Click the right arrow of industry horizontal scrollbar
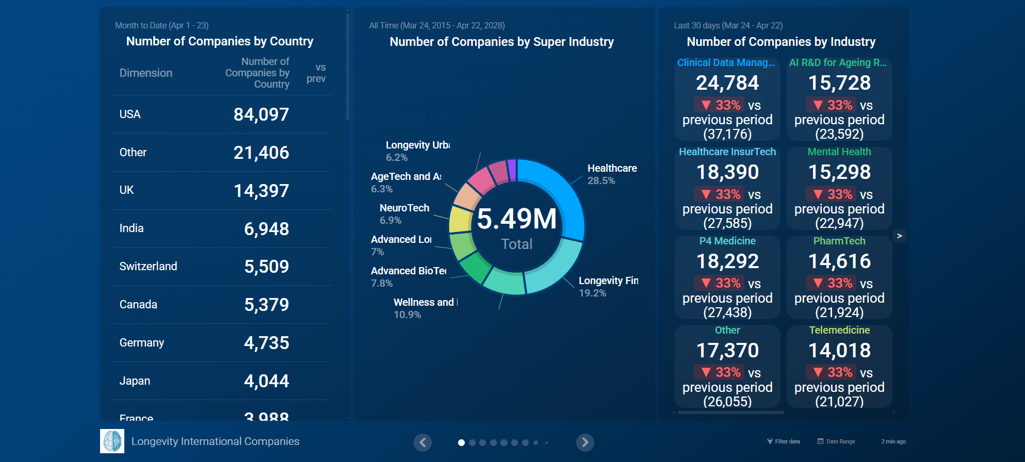The width and height of the screenshot is (1025, 462). pos(893,412)
